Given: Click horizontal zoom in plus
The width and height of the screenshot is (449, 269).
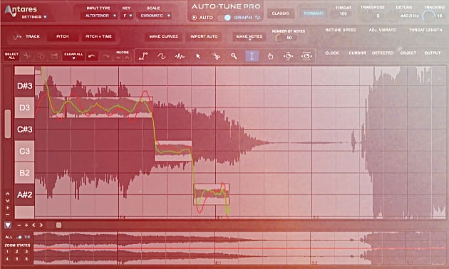Looking at the screenshot, I should click(26, 226).
